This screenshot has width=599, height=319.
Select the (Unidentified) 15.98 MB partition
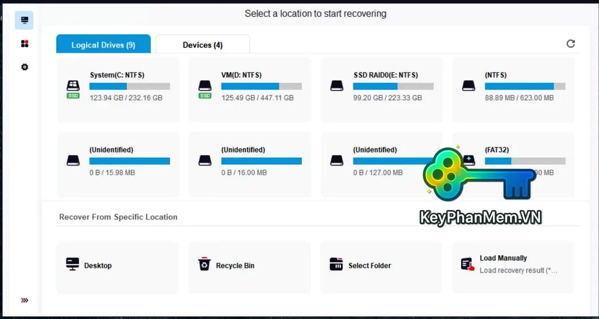tap(117, 163)
